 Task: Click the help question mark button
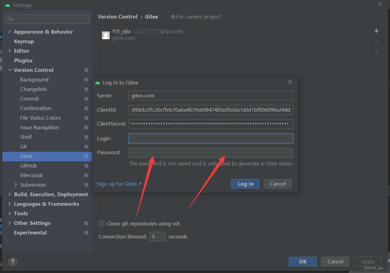(x=13, y=262)
